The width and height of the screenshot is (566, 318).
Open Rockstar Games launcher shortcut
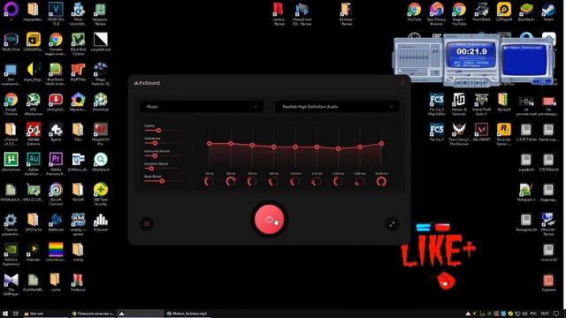pyautogui.click(x=503, y=133)
